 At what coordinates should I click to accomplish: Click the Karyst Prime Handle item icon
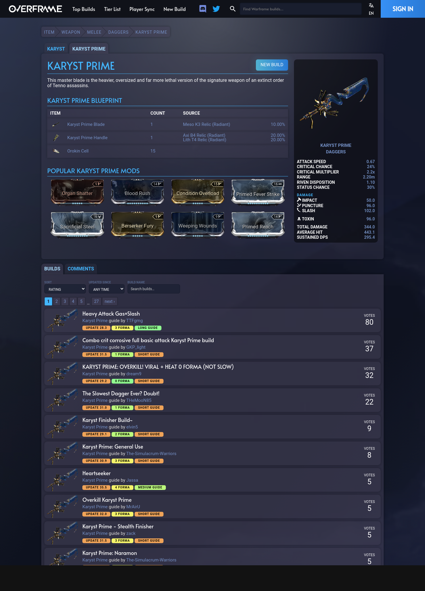[x=56, y=138]
